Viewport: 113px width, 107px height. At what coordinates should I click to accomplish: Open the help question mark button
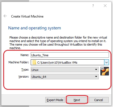[x=93, y=6]
